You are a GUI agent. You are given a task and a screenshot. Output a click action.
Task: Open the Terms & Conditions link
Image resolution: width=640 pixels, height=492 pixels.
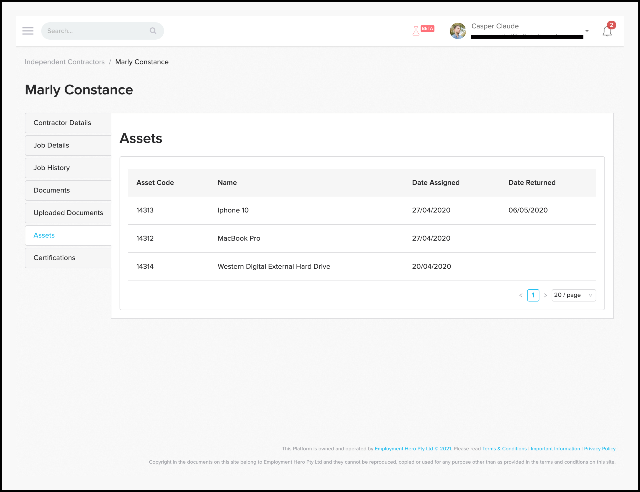pos(504,449)
